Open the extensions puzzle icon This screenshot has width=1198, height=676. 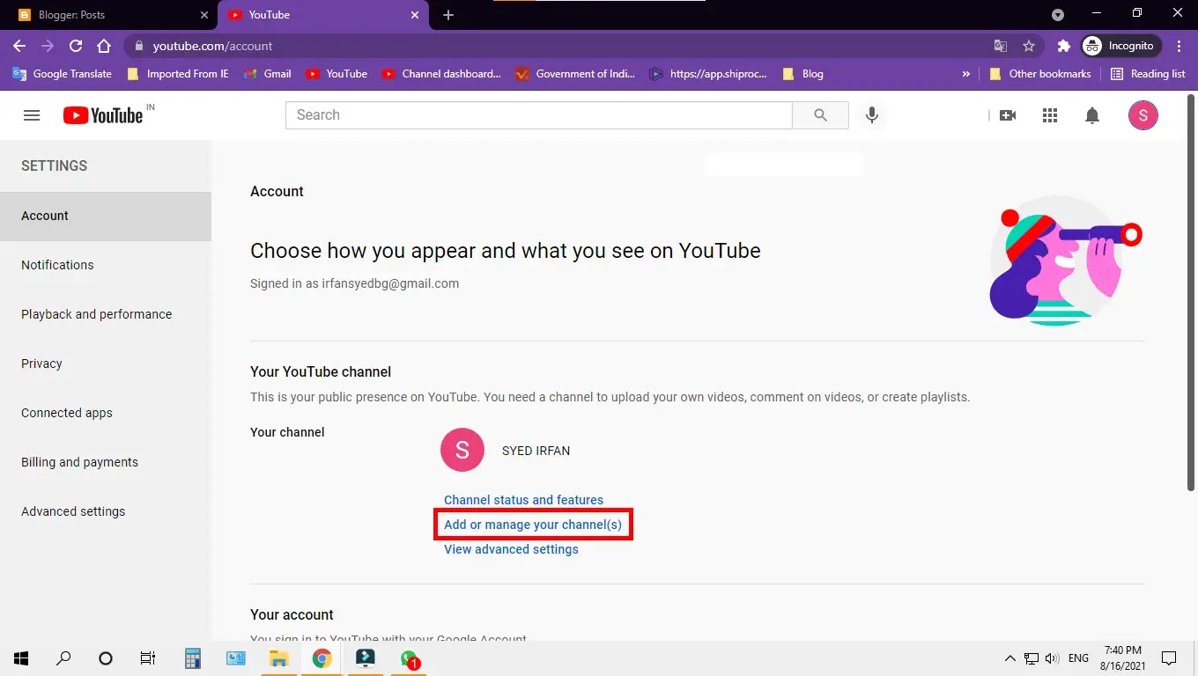pyautogui.click(x=1064, y=46)
